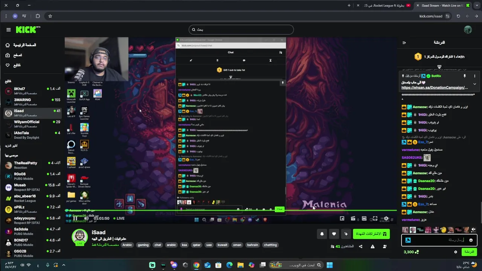Follow iSaad with heart button

point(334,234)
